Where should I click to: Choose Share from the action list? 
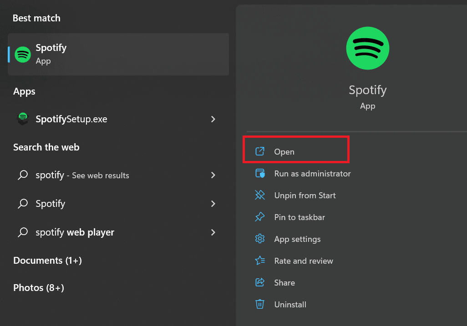(284, 282)
